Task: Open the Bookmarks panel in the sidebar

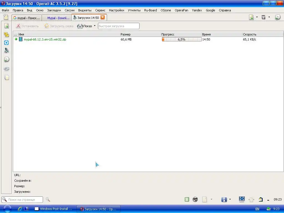Action: [x=7, y=26]
